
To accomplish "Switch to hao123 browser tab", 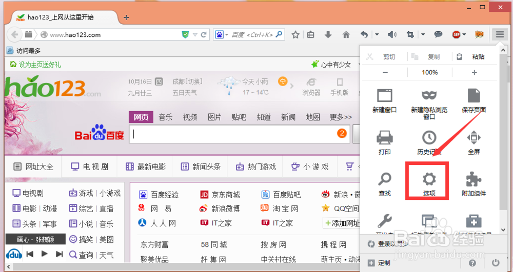I will click(x=64, y=17).
